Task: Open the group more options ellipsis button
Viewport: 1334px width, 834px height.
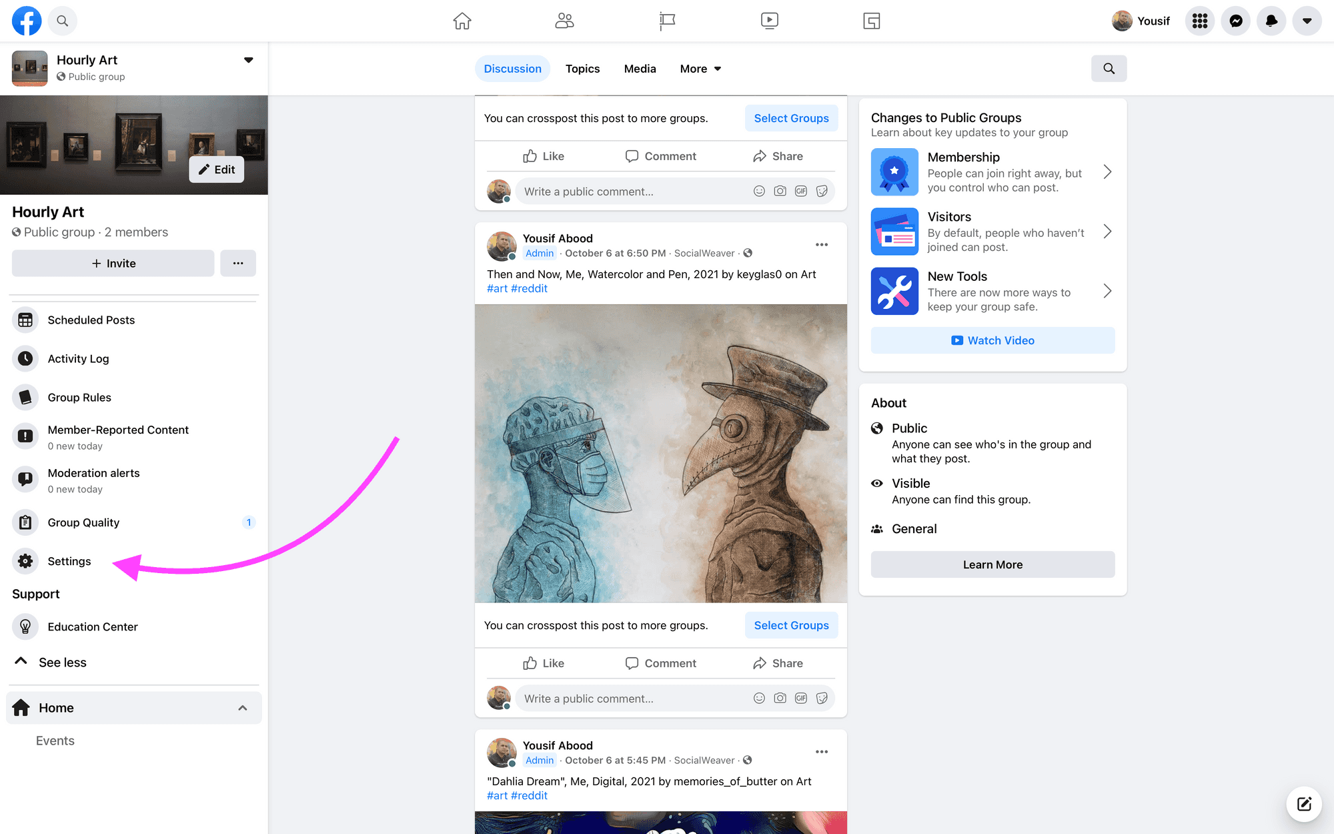Action: click(x=238, y=264)
